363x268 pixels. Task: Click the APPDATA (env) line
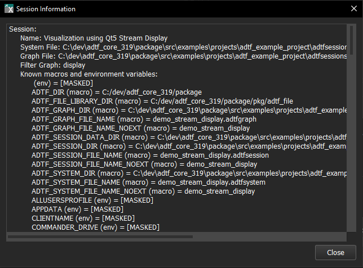[x=78, y=209]
